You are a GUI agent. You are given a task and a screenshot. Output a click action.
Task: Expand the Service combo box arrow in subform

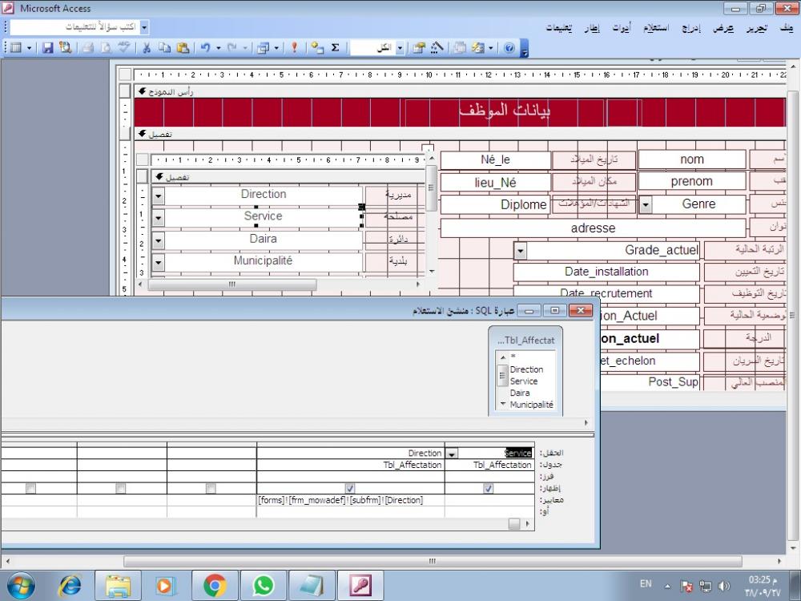click(159, 218)
